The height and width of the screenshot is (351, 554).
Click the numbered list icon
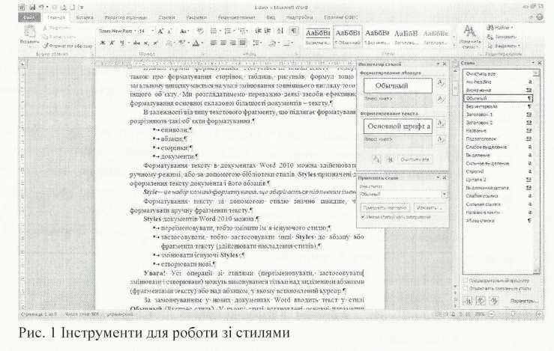pyautogui.click(x=228, y=31)
